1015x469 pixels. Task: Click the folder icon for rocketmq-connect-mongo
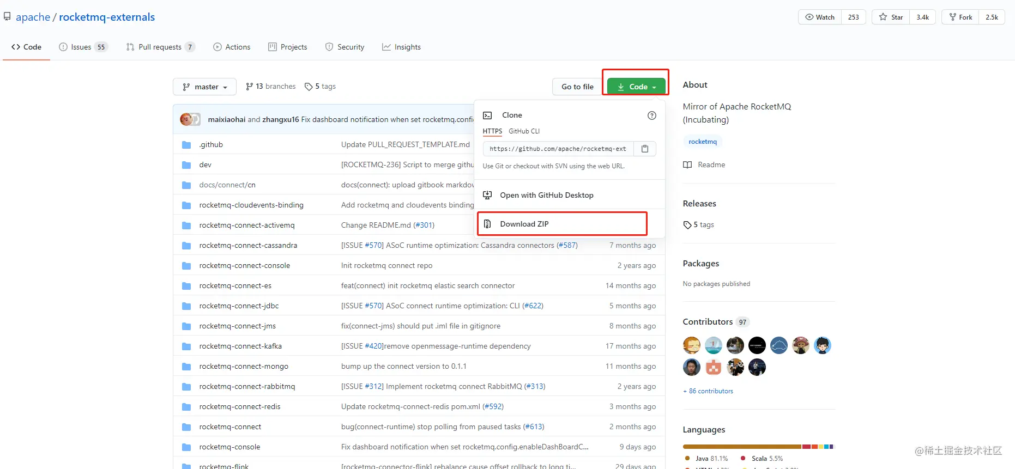pos(186,367)
